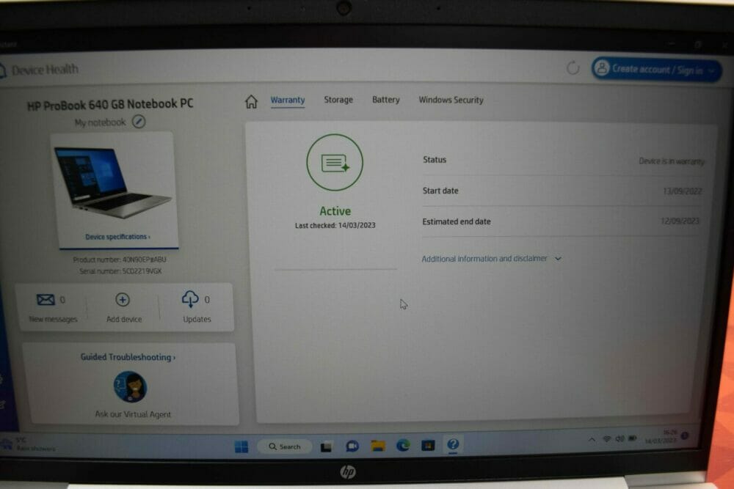Click the green warranty certificate icon

pyautogui.click(x=335, y=162)
